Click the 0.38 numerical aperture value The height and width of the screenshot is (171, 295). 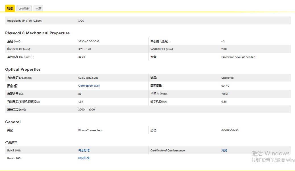[224, 102]
